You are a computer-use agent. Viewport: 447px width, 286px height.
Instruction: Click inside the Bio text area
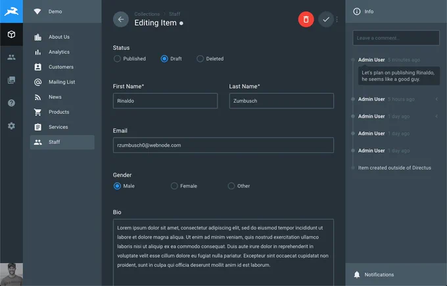pos(223,252)
